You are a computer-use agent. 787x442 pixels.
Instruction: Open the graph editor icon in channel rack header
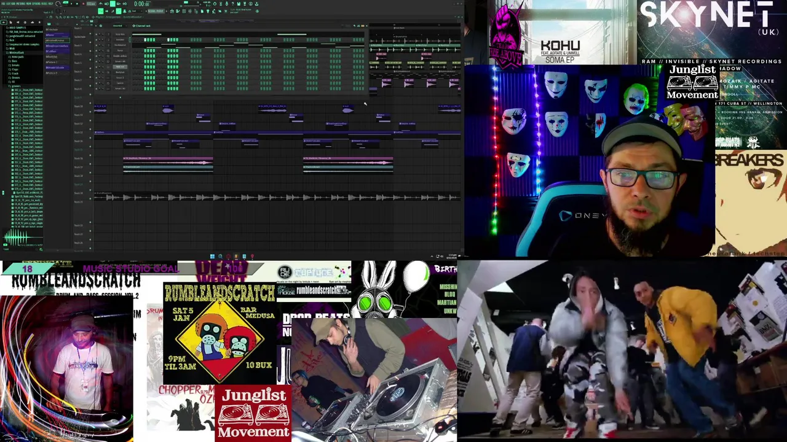tap(358, 26)
